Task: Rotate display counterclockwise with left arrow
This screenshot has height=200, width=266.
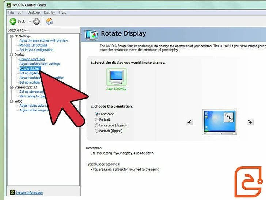Action: click(x=190, y=122)
